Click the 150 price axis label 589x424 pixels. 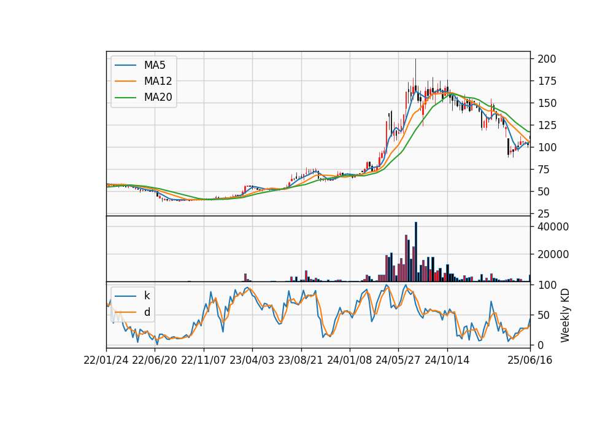[x=547, y=103]
